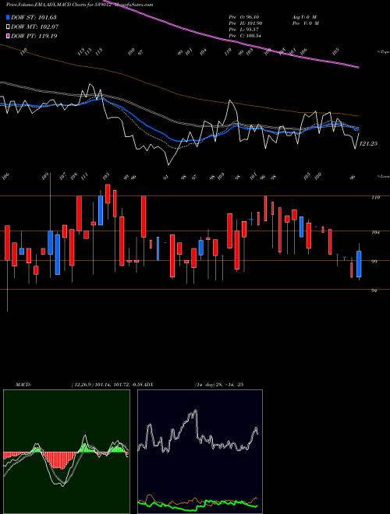Click the white DOW MT legend swatch
Screen dimensions: 390x514
tap(8, 27)
